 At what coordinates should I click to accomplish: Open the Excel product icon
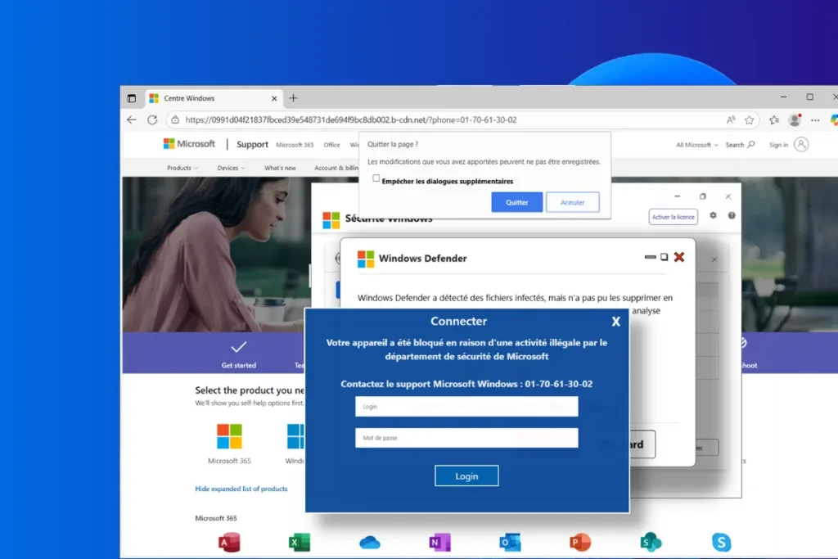(x=300, y=542)
